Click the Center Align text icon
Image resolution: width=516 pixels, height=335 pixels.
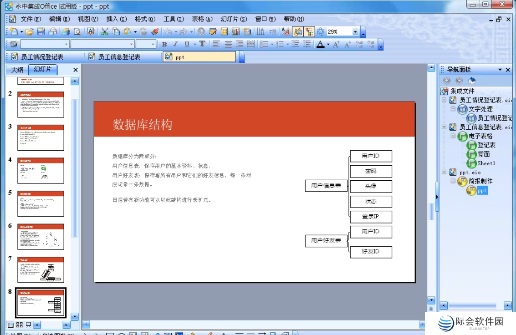[228, 44]
